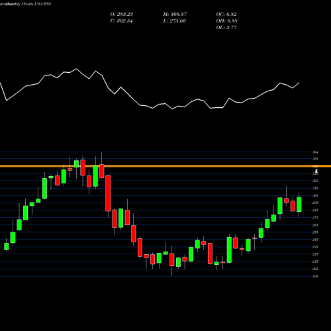Click the high value 'H: 308.37'
This screenshot has width=331, height=331.
[x=175, y=14]
